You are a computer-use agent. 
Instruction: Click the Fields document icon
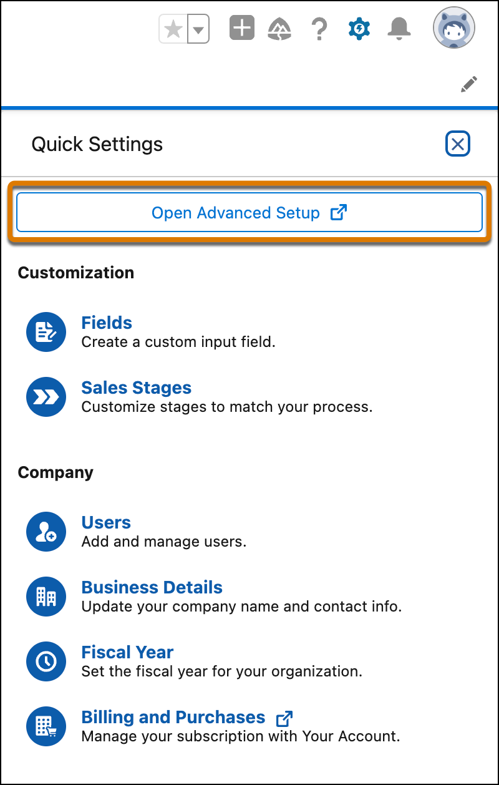(x=46, y=331)
